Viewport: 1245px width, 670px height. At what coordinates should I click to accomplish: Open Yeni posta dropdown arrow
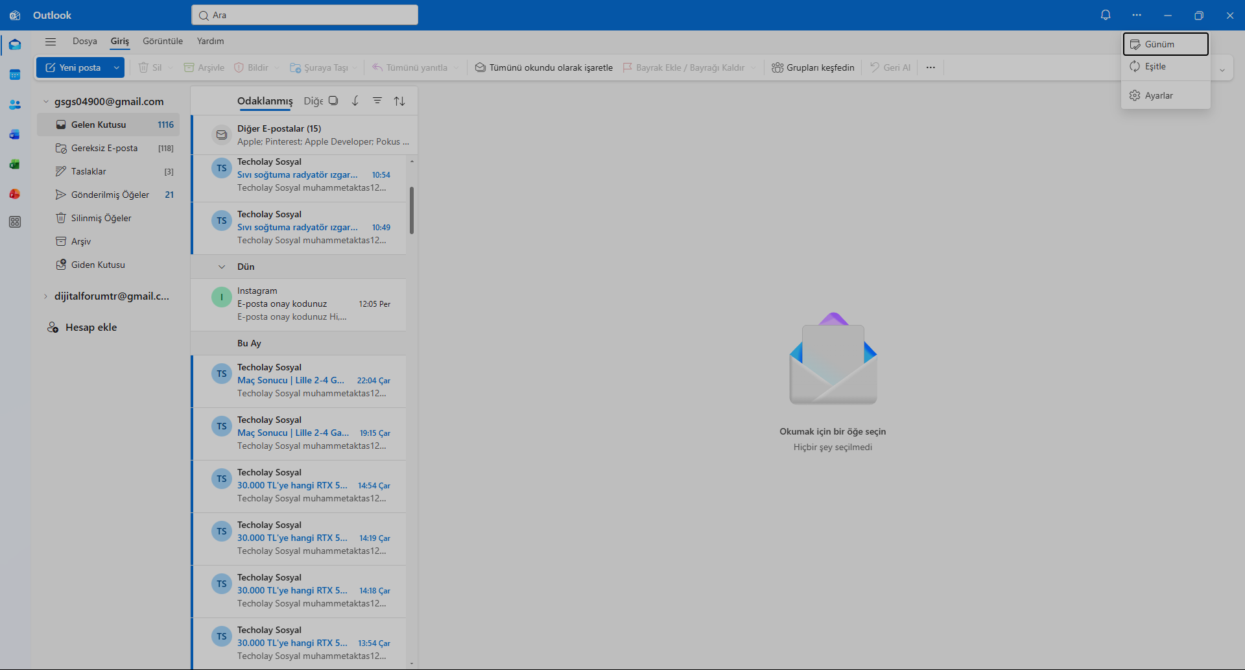tap(117, 67)
